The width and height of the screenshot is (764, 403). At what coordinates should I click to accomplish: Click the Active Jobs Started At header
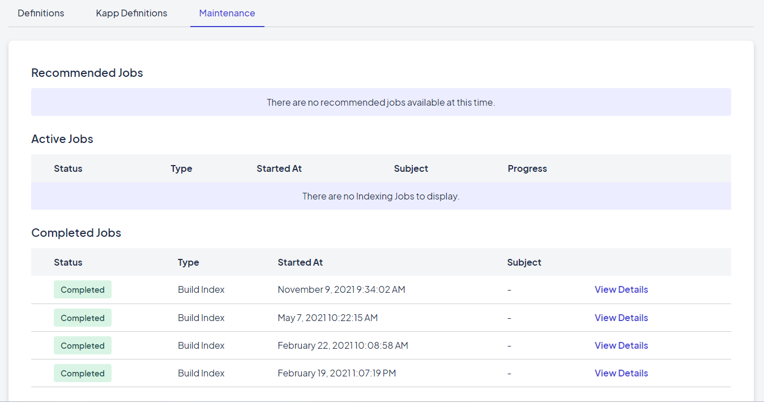279,168
